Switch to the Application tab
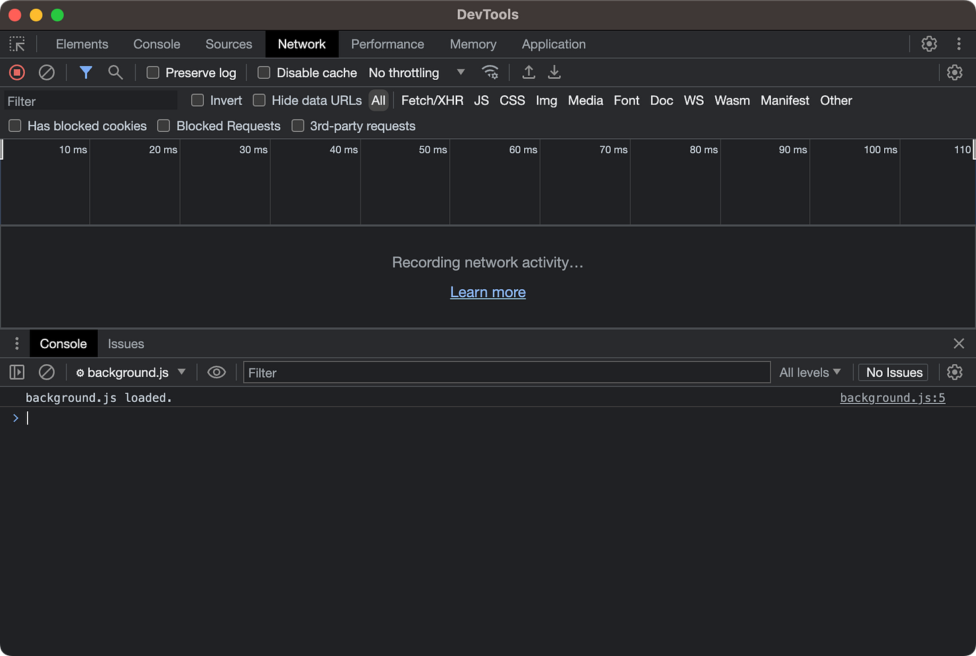 click(554, 44)
